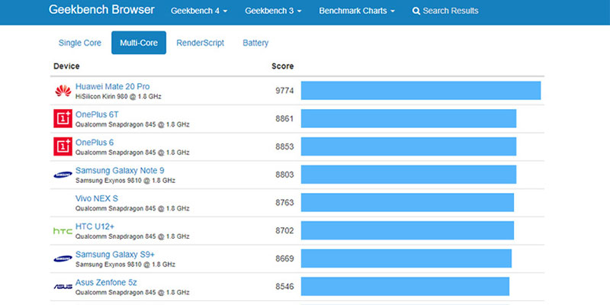The width and height of the screenshot is (610, 305).
Task: Switch to the Single Core tab
Action: [80, 43]
